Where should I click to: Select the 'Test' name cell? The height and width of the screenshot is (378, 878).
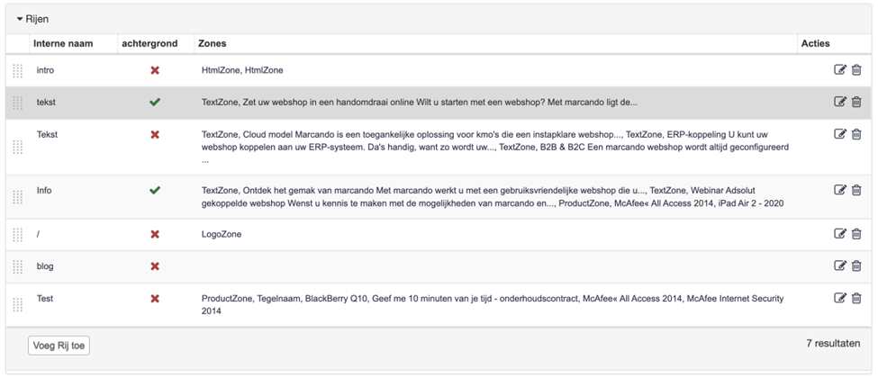45,299
